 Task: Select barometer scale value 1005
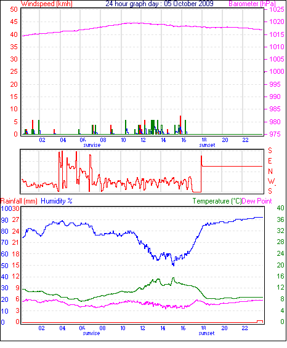pos(277,59)
